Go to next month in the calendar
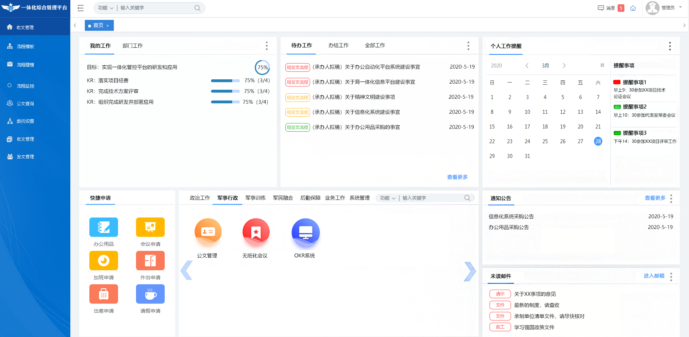Image resolution: width=689 pixels, height=337 pixels. pos(564,65)
